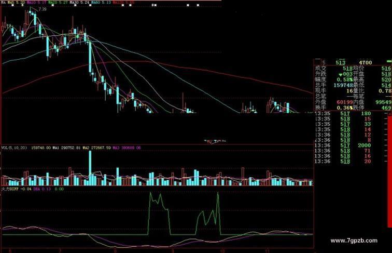Select the 13:35 trade row with volume 15
The image size is (392, 253).
point(343,119)
